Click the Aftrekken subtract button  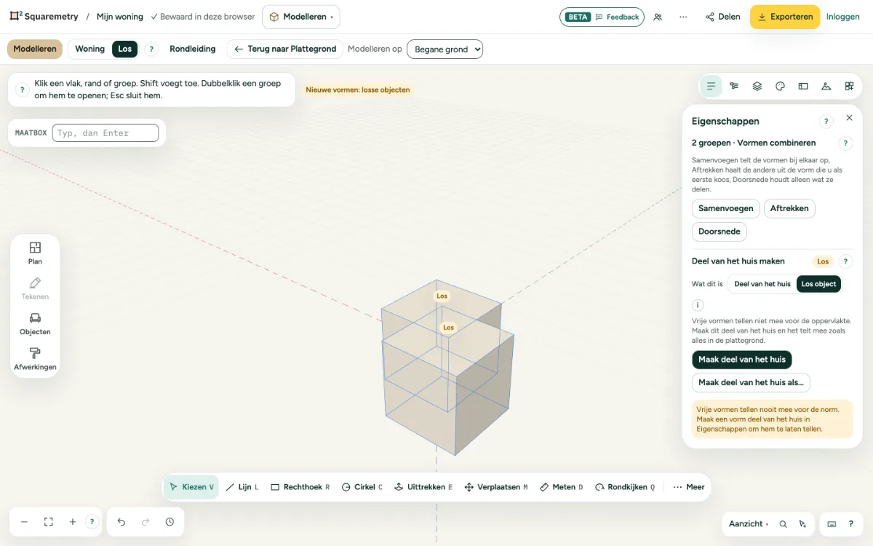pyautogui.click(x=789, y=208)
